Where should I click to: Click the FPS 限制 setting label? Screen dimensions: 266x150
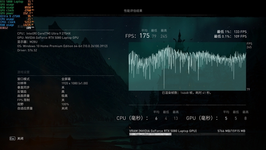click(23, 100)
